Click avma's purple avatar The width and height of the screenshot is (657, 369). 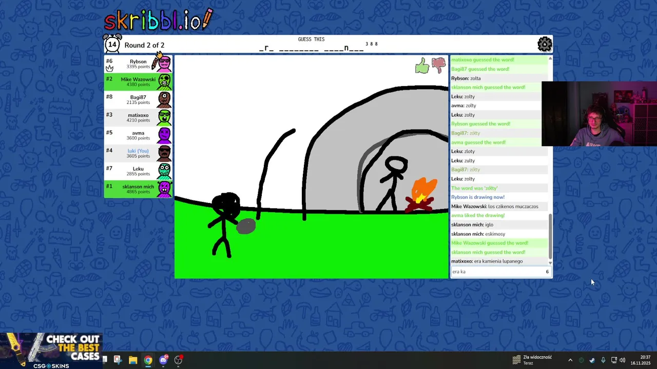[x=164, y=135]
